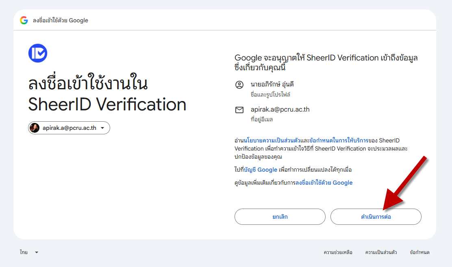
Task: Click the ลงชื่อเข้าใช้ด้วย Google header text
Action: pos(61,20)
